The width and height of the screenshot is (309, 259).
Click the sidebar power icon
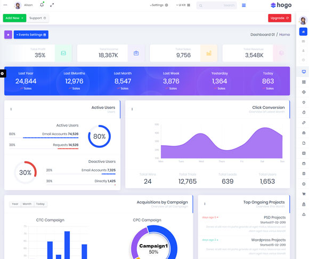[304, 60]
